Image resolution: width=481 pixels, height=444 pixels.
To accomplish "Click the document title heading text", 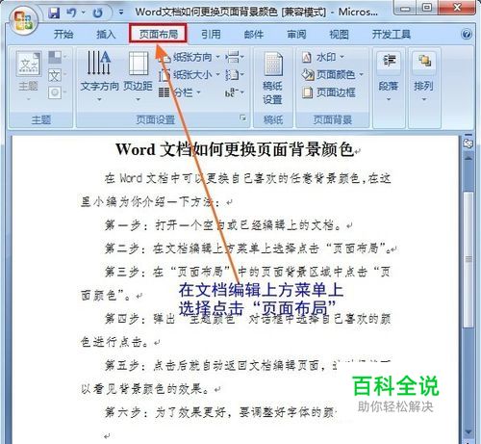I will (235, 149).
